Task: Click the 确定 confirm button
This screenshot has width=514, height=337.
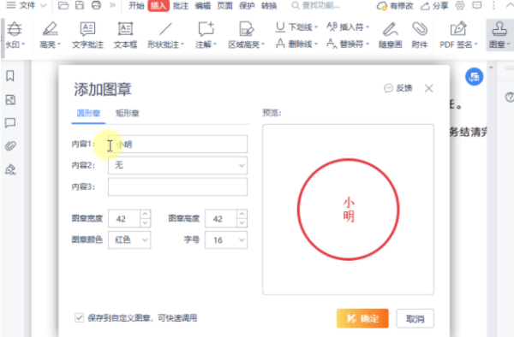Action: 362,318
